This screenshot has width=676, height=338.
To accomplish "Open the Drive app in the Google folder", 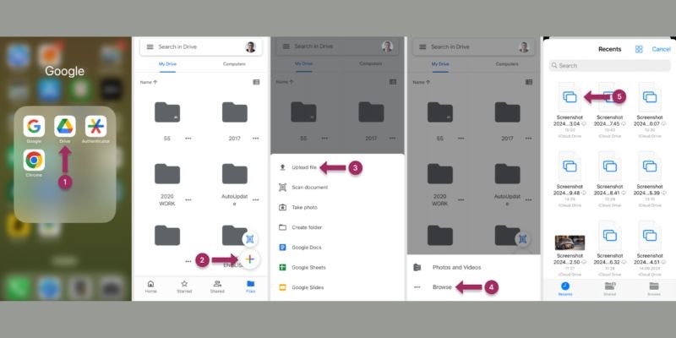I will coord(65,126).
